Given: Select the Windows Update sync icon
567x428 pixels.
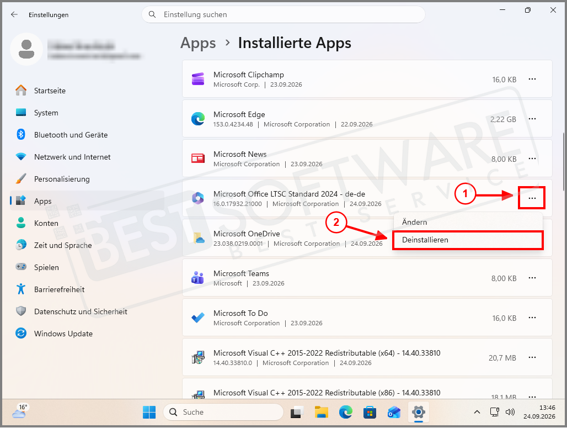Looking at the screenshot, I should [x=21, y=333].
